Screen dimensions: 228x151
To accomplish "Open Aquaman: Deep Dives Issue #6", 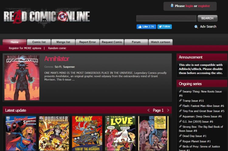I will click(x=202, y=117).
